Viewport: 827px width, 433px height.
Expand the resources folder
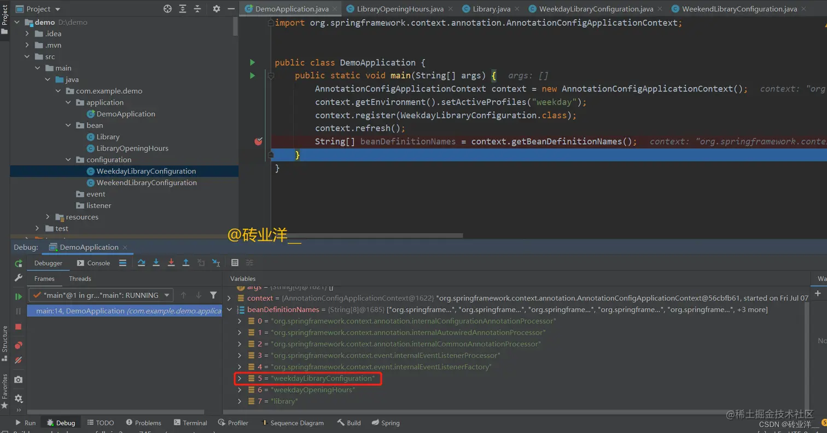pyautogui.click(x=48, y=217)
